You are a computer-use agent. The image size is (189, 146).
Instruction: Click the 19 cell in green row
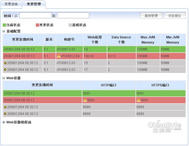[95, 49]
